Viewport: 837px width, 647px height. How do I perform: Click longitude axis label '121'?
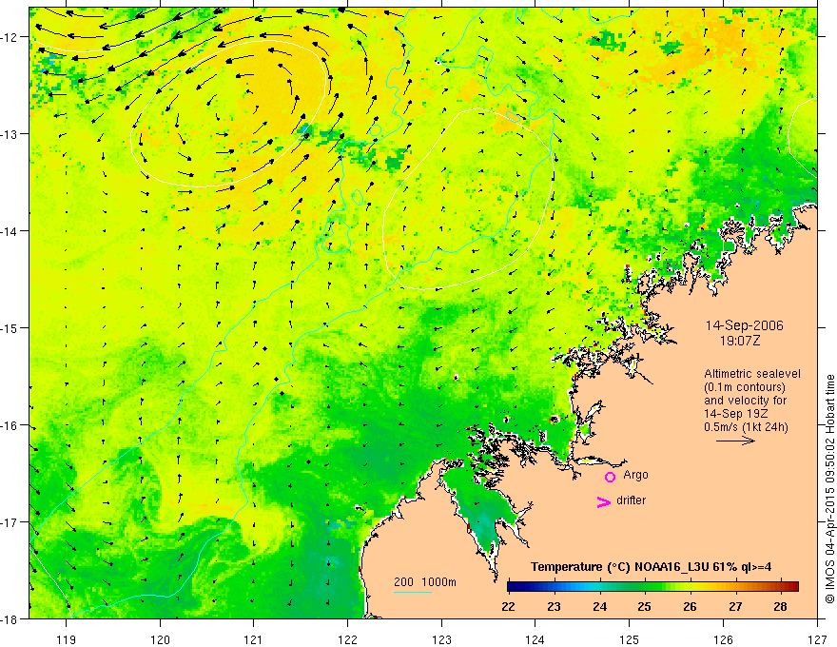[254, 639]
